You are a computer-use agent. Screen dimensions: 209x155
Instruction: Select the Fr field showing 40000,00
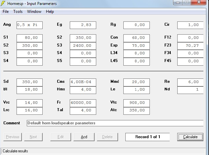click(x=83, y=103)
